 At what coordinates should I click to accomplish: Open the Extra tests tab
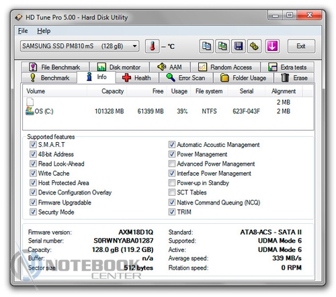pyautogui.click(x=288, y=67)
